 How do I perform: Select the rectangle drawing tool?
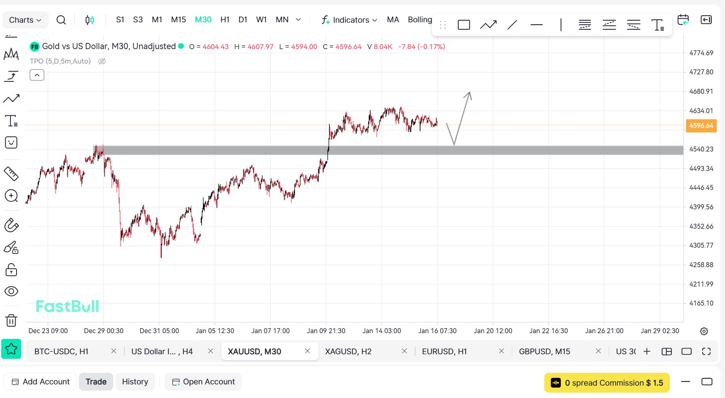pyautogui.click(x=464, y=25)
